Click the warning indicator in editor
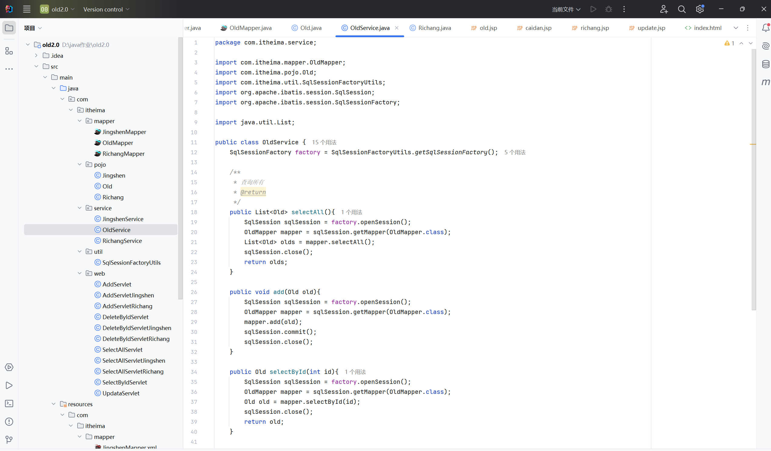This screenshot has width=771, height=451. point(729,43)
